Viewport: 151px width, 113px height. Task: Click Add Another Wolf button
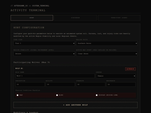pos(75,105)
